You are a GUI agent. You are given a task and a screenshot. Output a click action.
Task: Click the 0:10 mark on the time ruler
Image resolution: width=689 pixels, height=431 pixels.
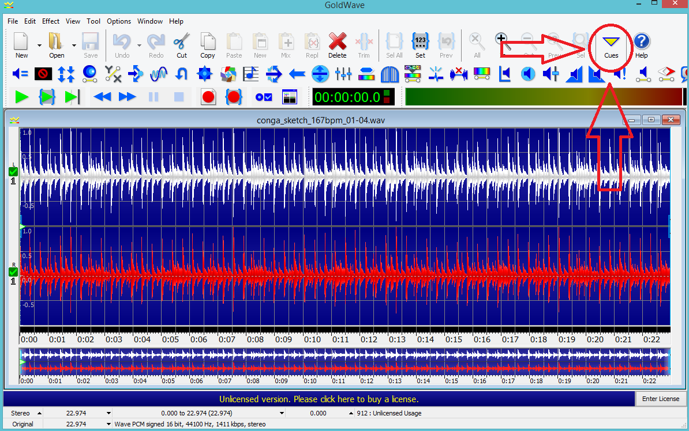coord(312,339)
